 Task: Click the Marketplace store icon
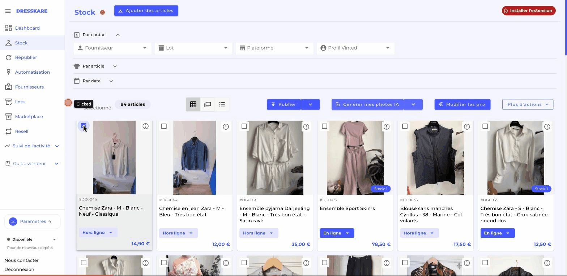click(8, 116)
